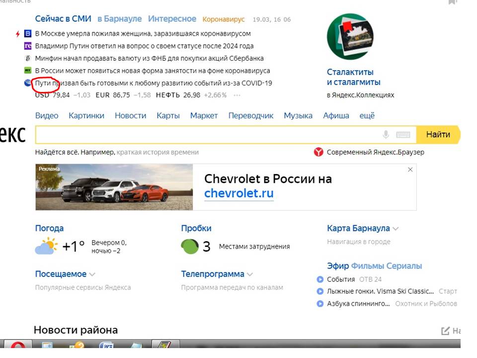
Task: Open the Карты service
Action: (168, 116)
